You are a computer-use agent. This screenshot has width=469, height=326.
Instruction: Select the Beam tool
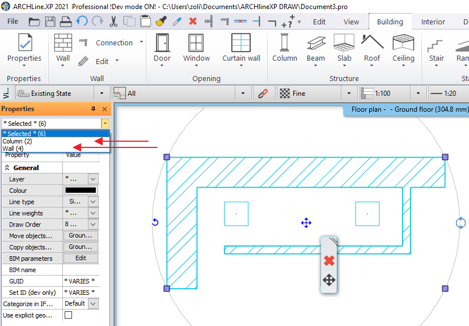point(316,49)
